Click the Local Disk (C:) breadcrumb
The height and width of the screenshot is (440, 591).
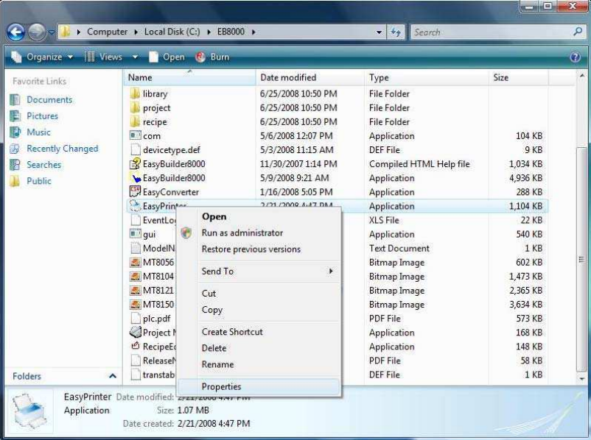(172, 32)
